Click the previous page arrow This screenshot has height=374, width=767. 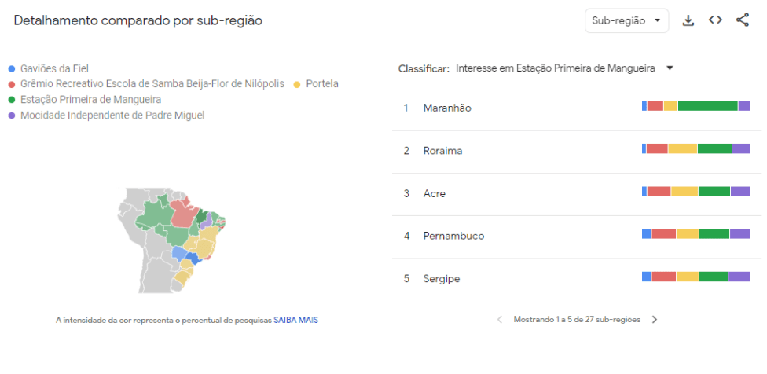(x=500, y=320)
